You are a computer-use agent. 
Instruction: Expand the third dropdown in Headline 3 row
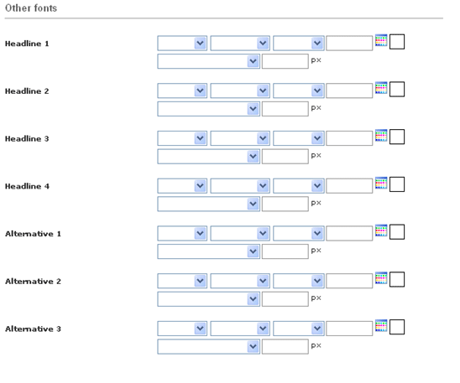coord(299,138)
